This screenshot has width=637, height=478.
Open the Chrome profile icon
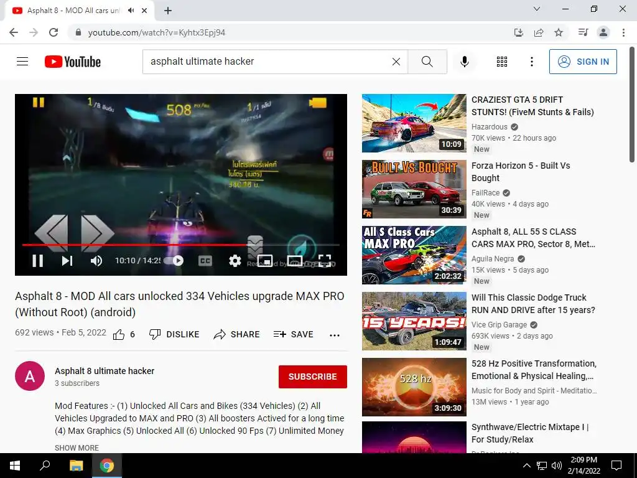point(603,32)
